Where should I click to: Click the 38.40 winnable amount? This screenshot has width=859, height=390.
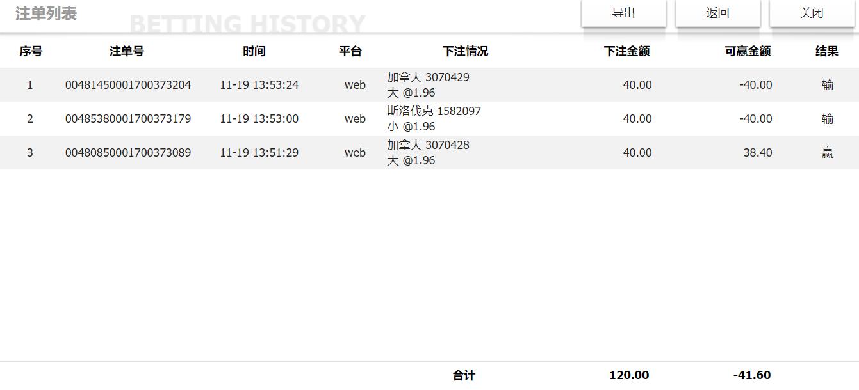(x=758, y=153)
